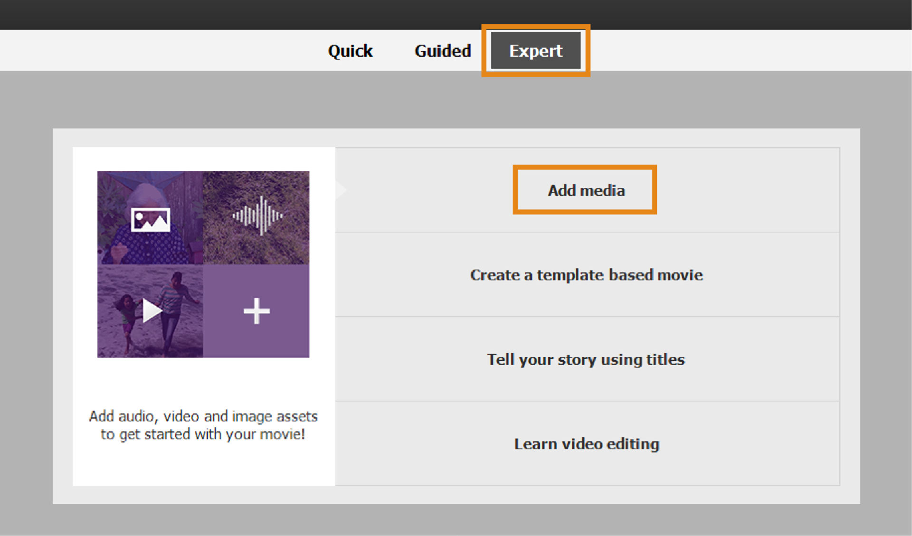
Task: Click Learn video editing option
Action: [586, 444]
